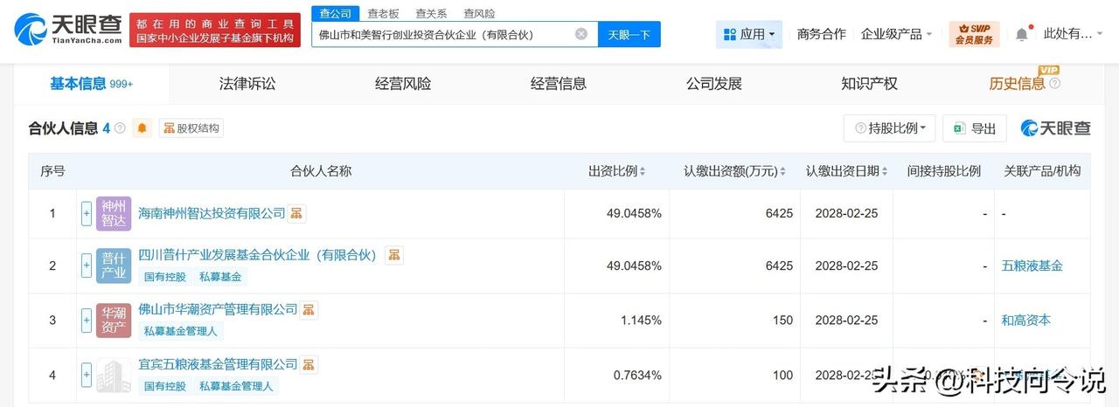Expand row 3 佛山市华潮资产 plus button
The width and height of the screenshot is (1119, 407).
(87, 321)
